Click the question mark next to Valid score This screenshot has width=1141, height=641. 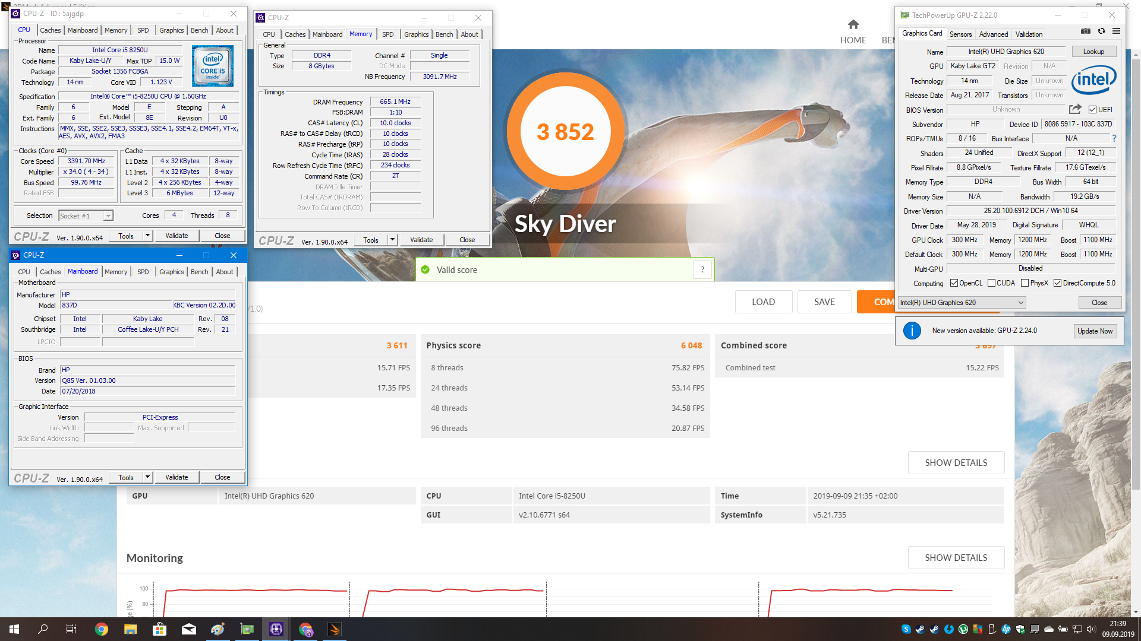click(x=702, y=270)
